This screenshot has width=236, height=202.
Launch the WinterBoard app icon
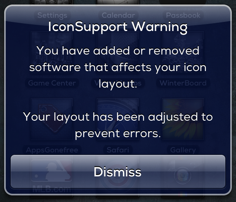coord(183,52)
